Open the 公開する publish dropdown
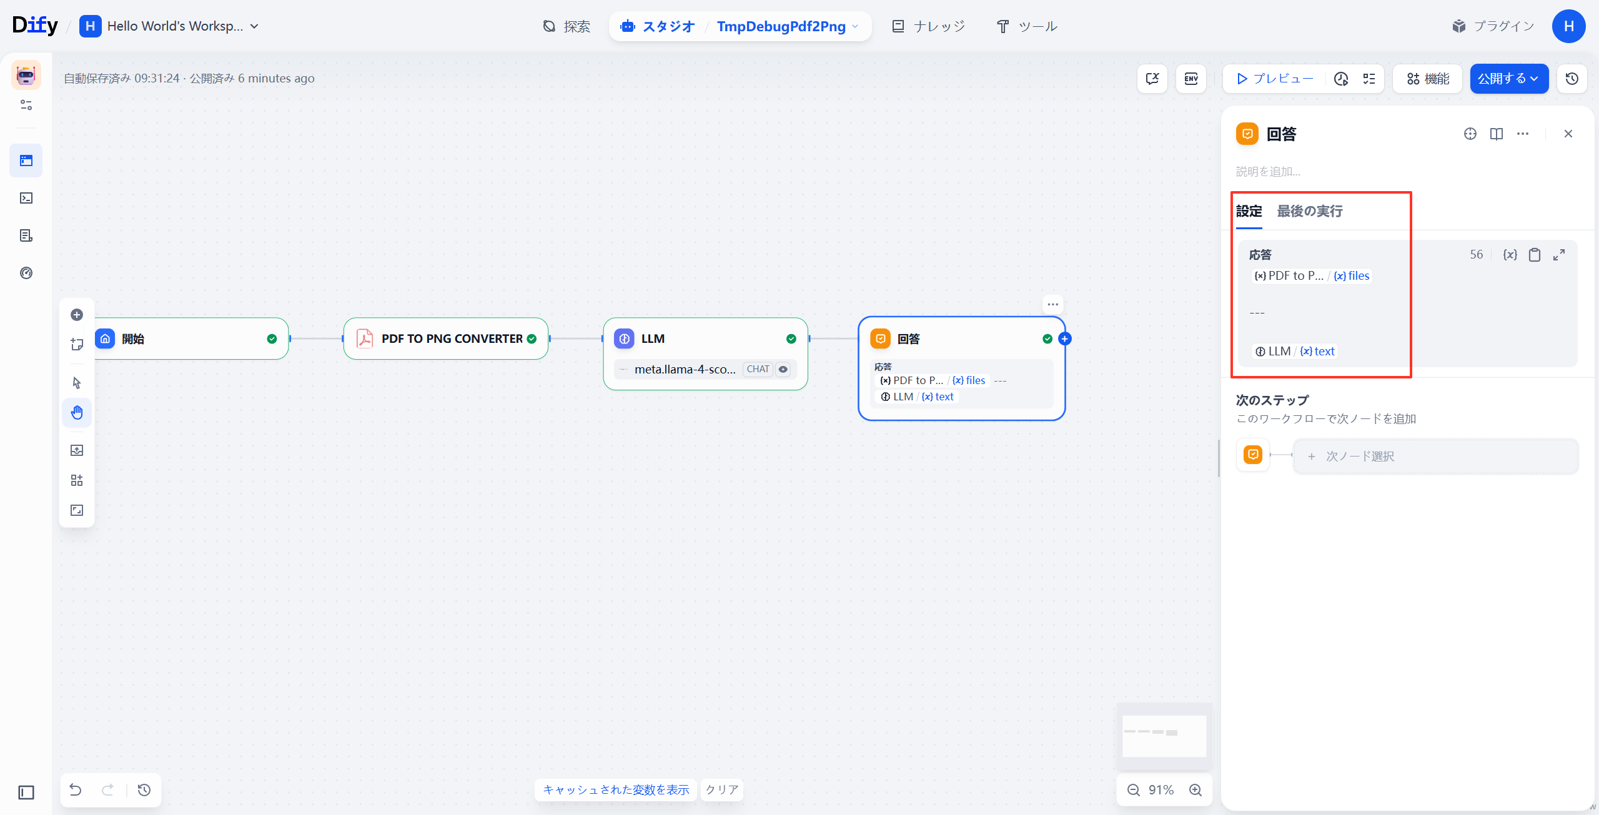Screen dimensions: 1599x815 click(1508, 79)
